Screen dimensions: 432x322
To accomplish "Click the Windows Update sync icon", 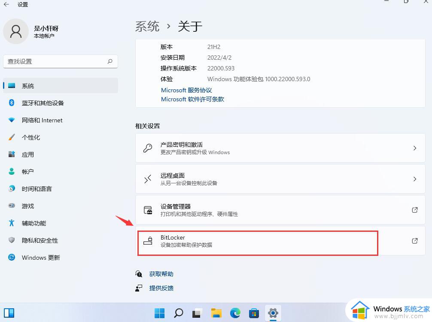I will pyautogui.click(x=12, y=257).
